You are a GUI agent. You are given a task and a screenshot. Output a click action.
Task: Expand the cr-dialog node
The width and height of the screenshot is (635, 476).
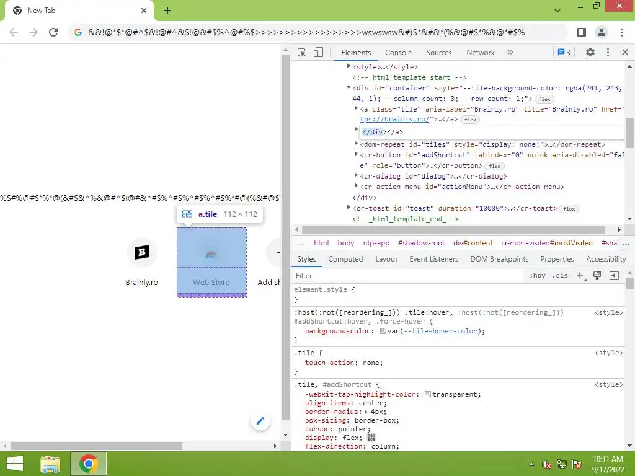(x=356, y=175)
